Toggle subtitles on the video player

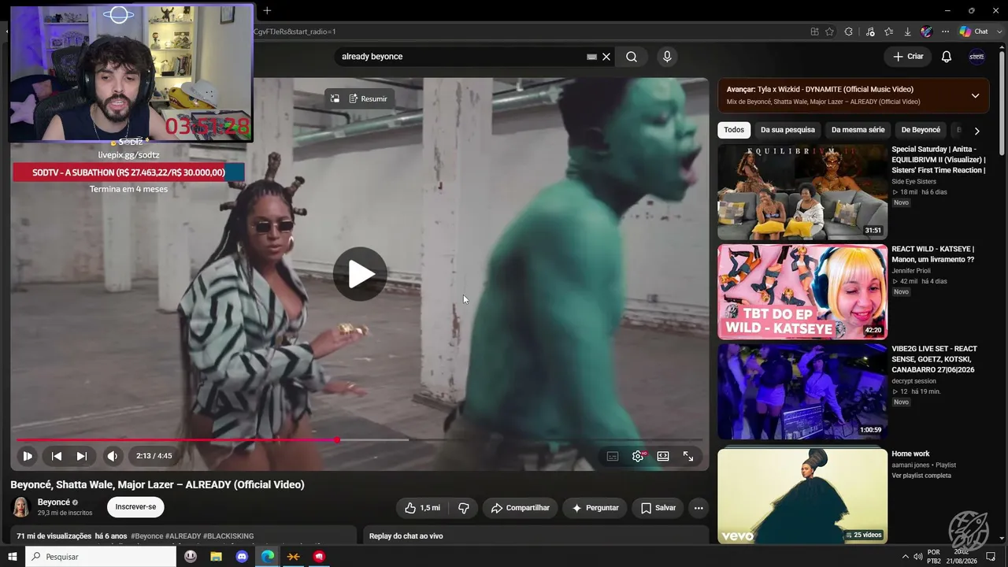pos(613,456)
